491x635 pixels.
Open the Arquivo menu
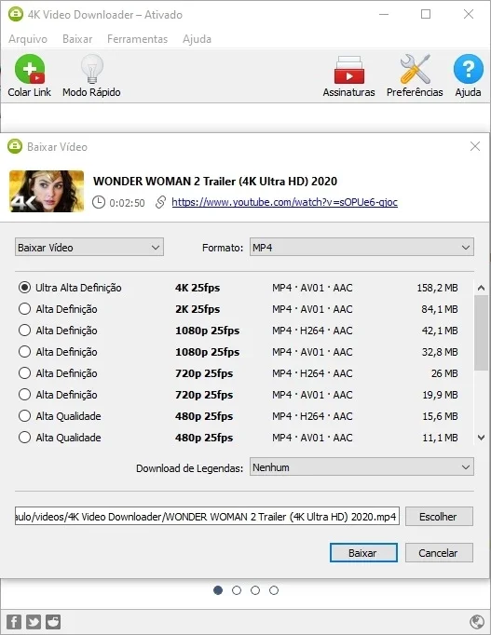(28, 39)
